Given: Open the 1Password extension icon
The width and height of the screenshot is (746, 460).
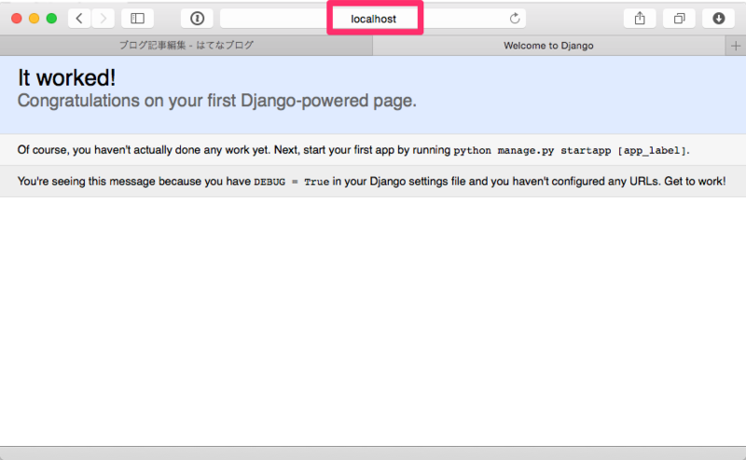Looking at the screenshot, I should pos(197,19).
